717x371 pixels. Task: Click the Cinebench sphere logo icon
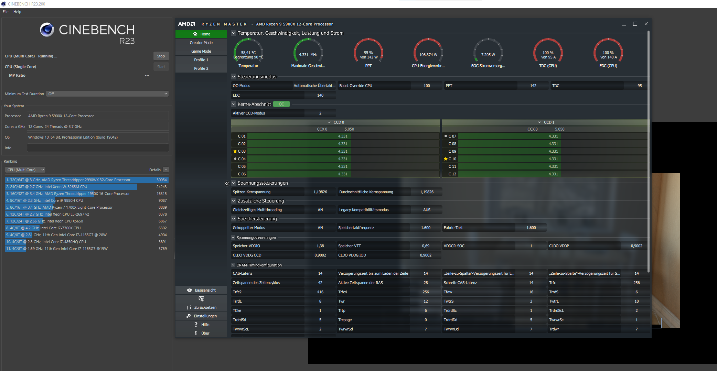click(x=47, y=30)
